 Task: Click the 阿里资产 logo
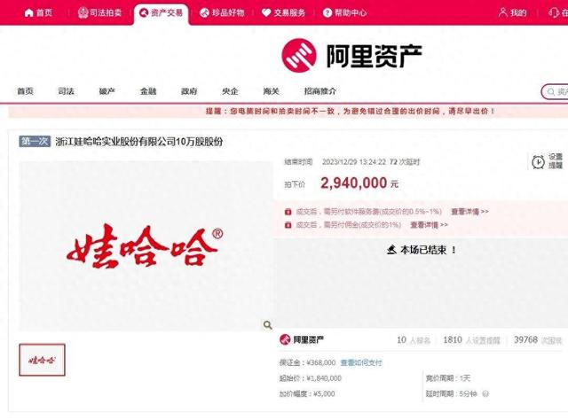coord(351,56)
